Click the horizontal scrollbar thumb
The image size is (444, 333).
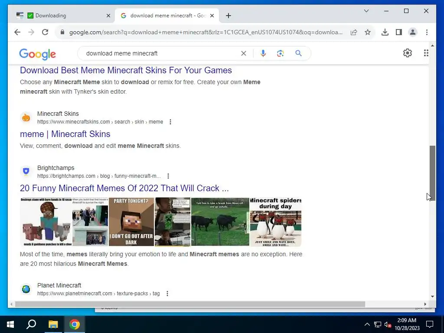point(190,304)
